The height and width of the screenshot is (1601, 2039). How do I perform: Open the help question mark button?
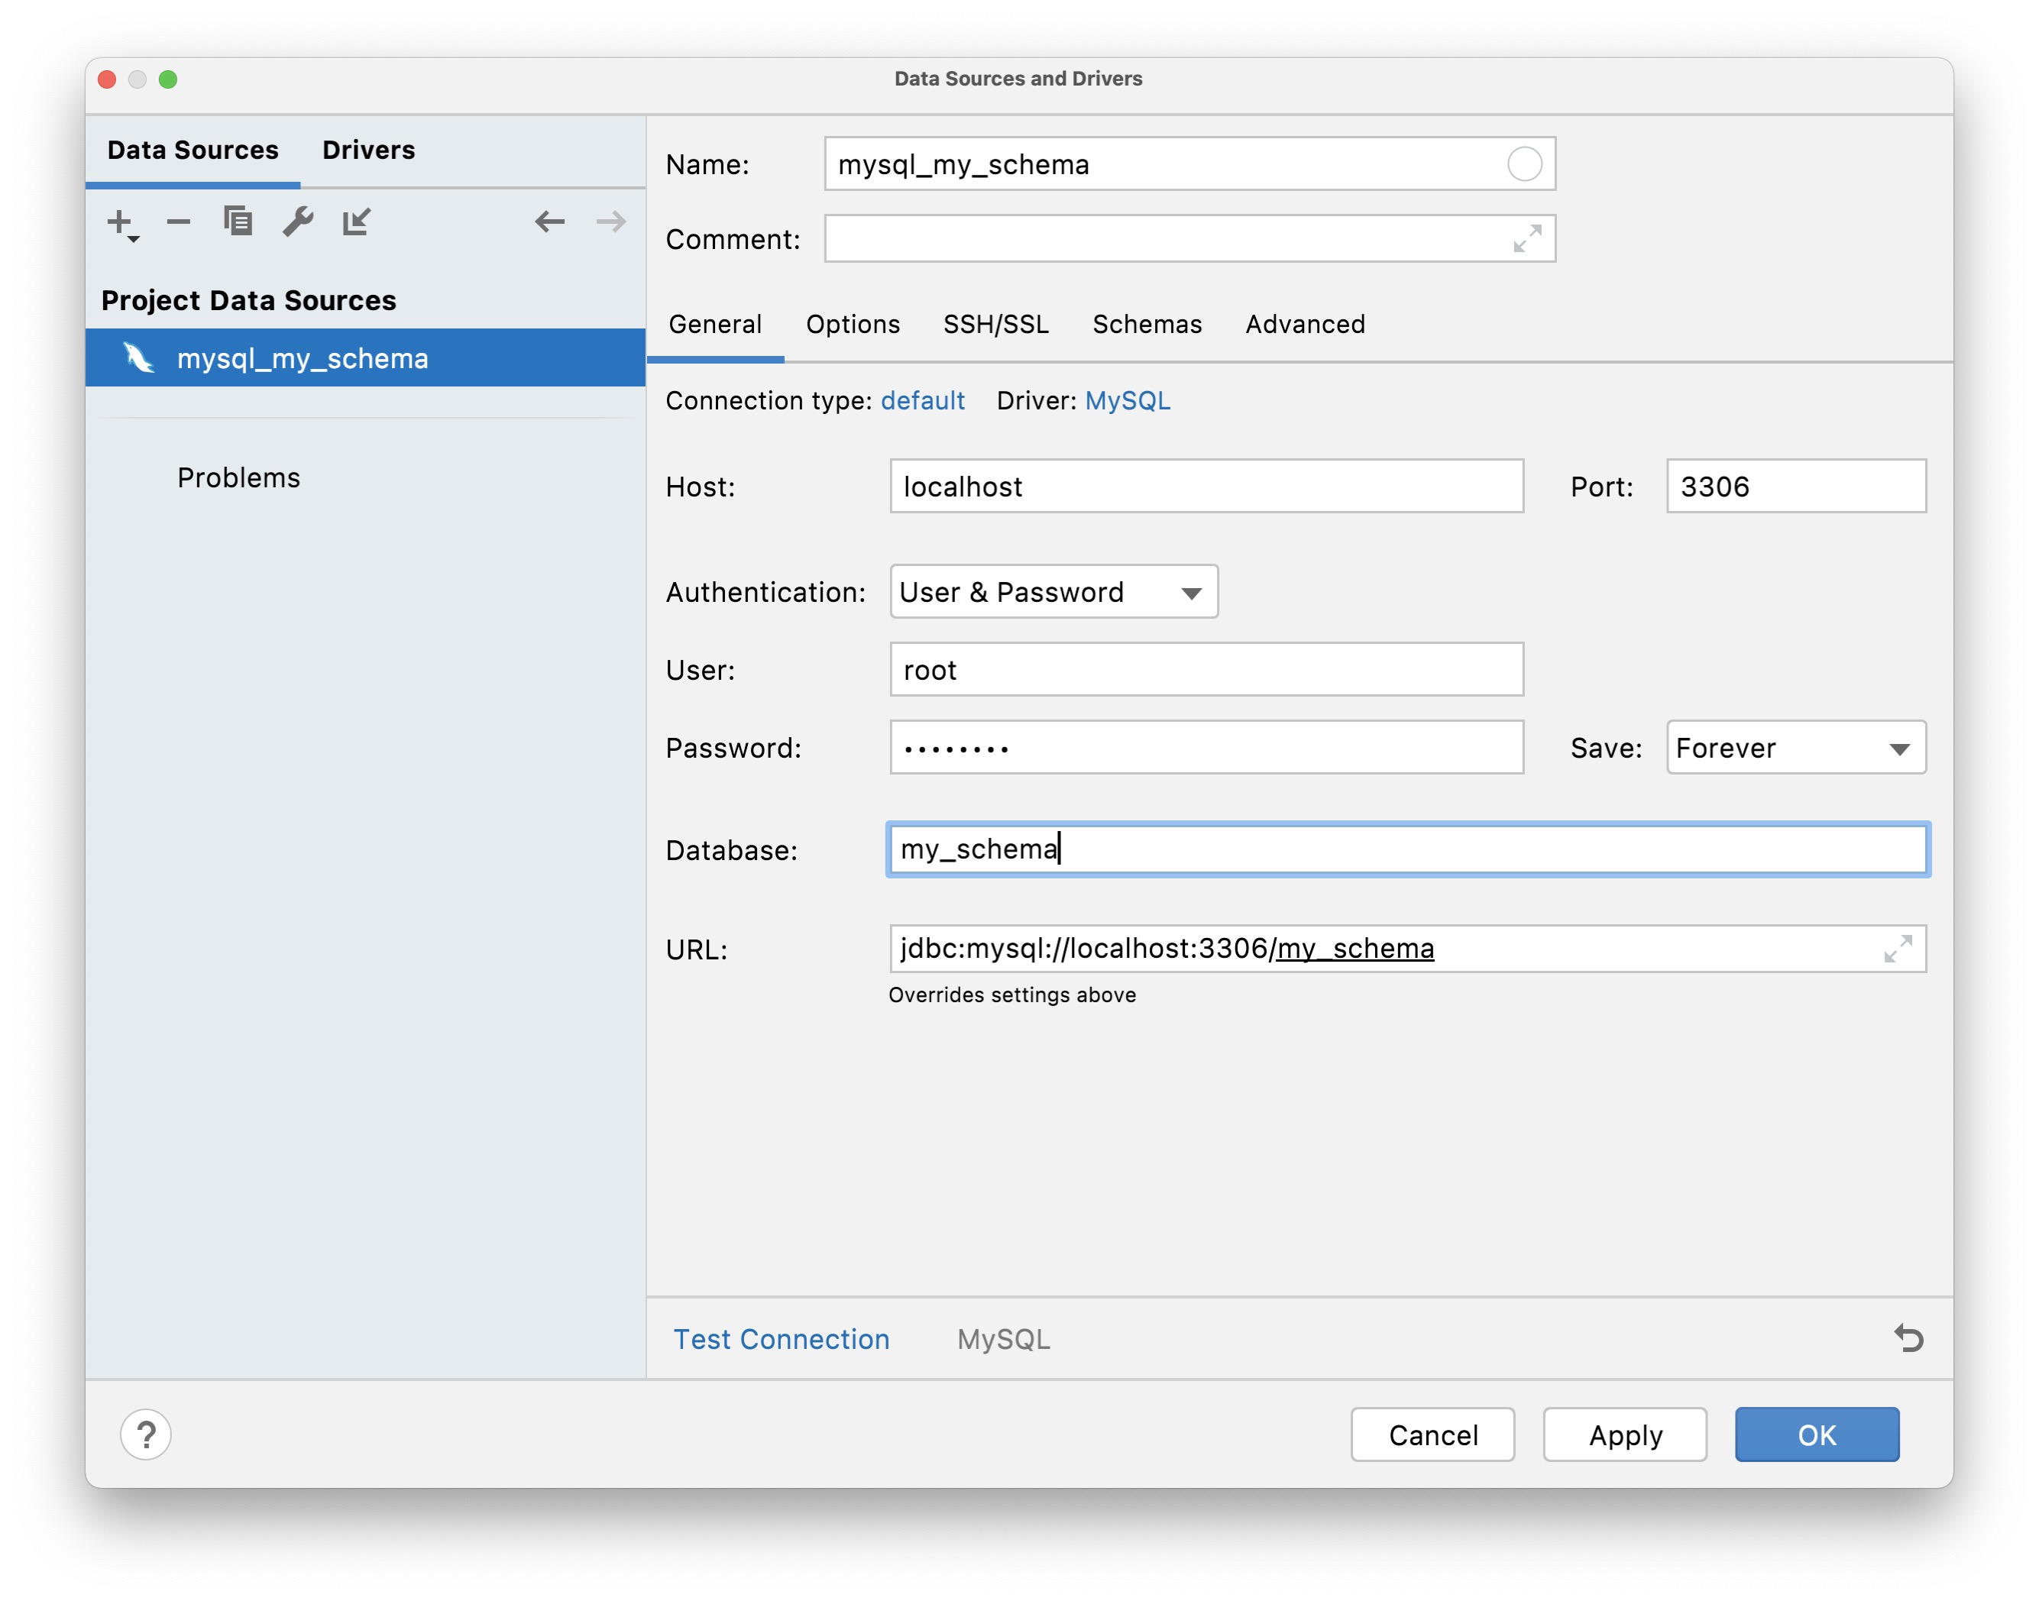pos(146,1434)
